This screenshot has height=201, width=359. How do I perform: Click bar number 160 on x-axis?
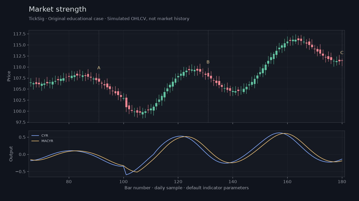tap(287, 181)
